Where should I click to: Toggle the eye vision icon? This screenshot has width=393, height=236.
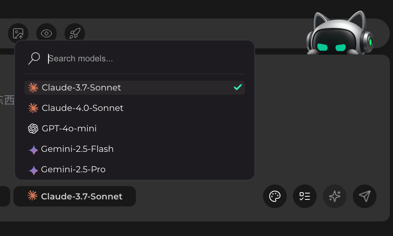point(46,33)
